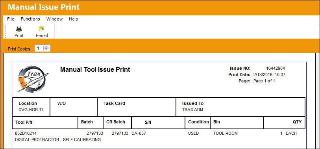Select the Issue NO value 16442904
The width and height of the screenshot is (320, 149).
(276, 69)
